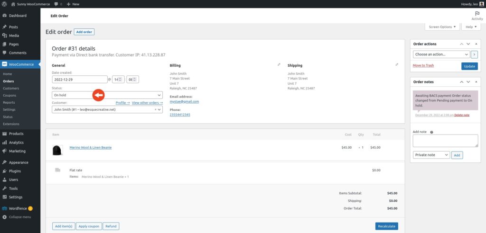Image resolution: width=486 pixels, height=233 pixels.
Task: Visit the Sunny WooCommerce site link
Action: click(x=30, y=4)
